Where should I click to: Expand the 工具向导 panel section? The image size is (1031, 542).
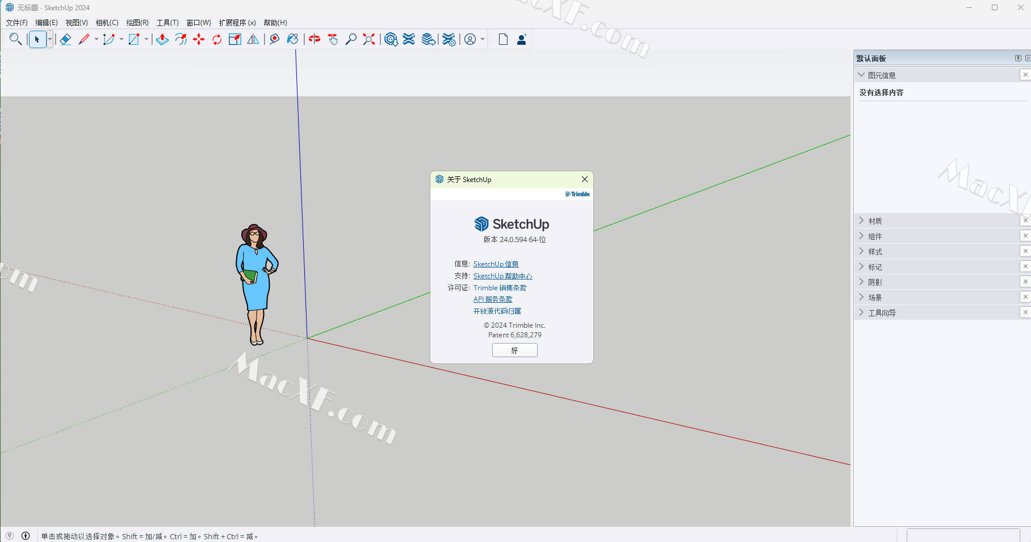861,312
